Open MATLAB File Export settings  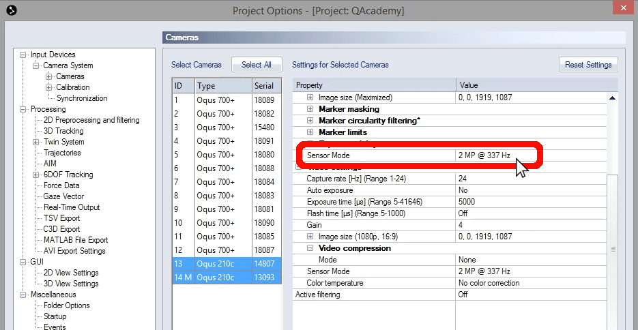point(76,240)
